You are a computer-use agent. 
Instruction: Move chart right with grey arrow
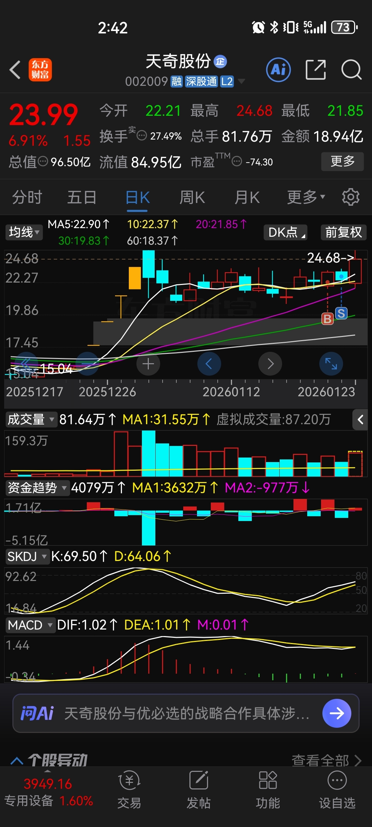tap(270, 364)
